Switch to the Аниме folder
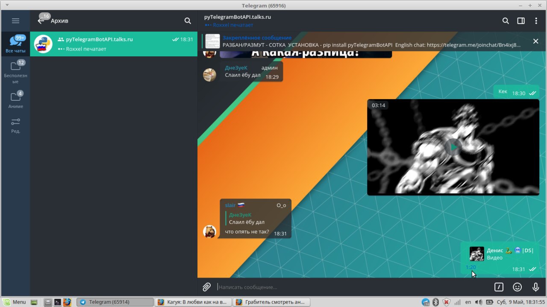This screenshot has height=307, width=547. click(15, 100)
